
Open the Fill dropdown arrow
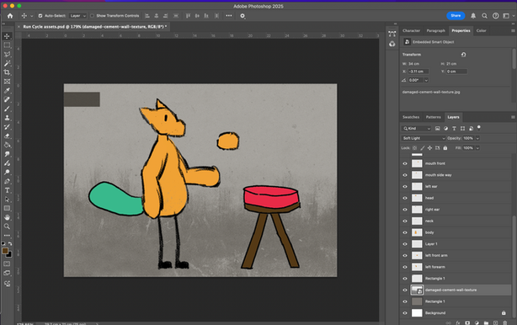[x=477, y=148]
